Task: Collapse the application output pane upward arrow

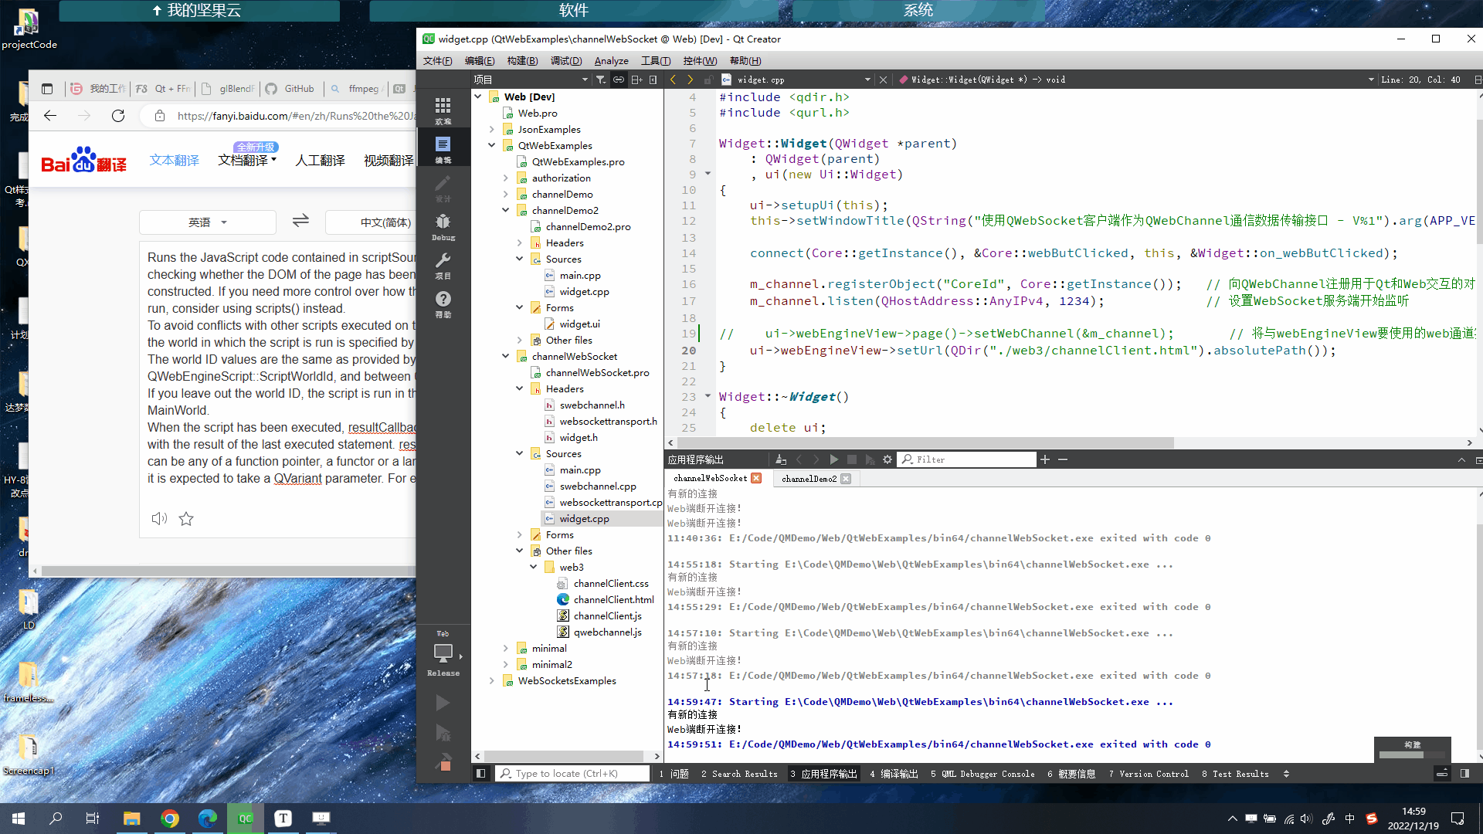Action: click(x=1461, y=459)
